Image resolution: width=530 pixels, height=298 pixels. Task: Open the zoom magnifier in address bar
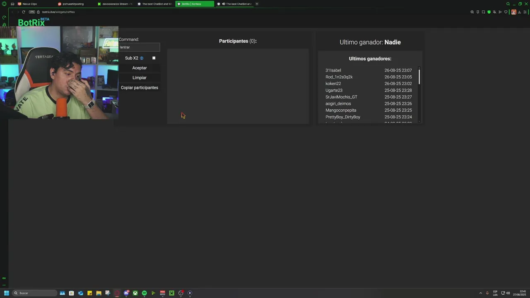pyautogui.click(x=472, y=12)
